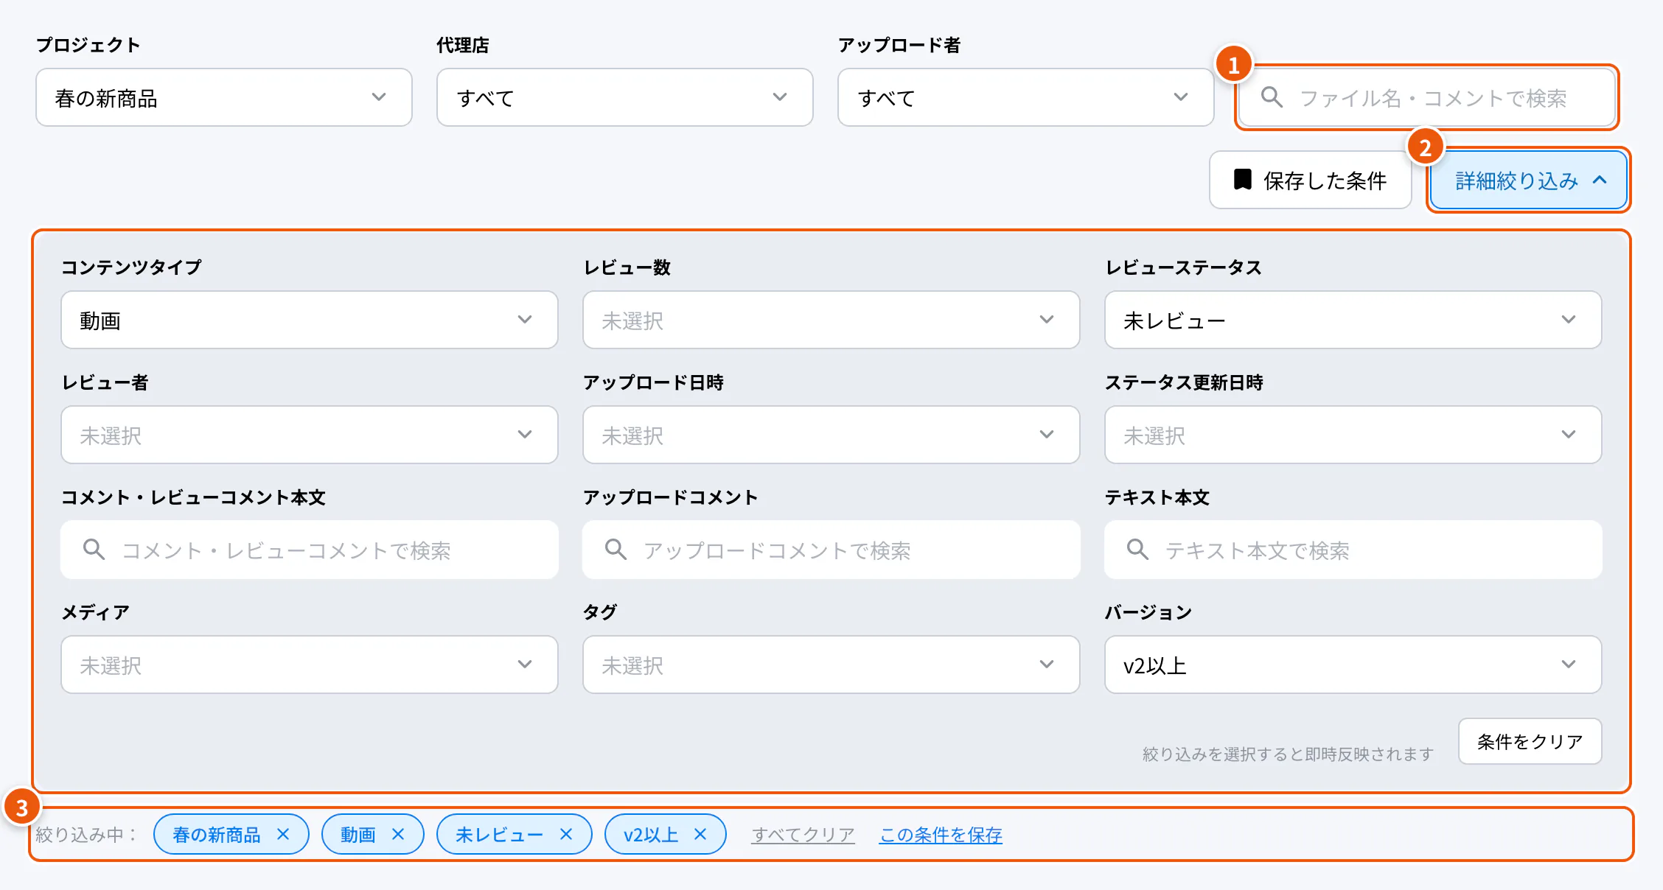Image resolution: width=1663 pixels, height=890 pixels.
Task: Click the この条件を保存 link
Action: coord(941,835)
